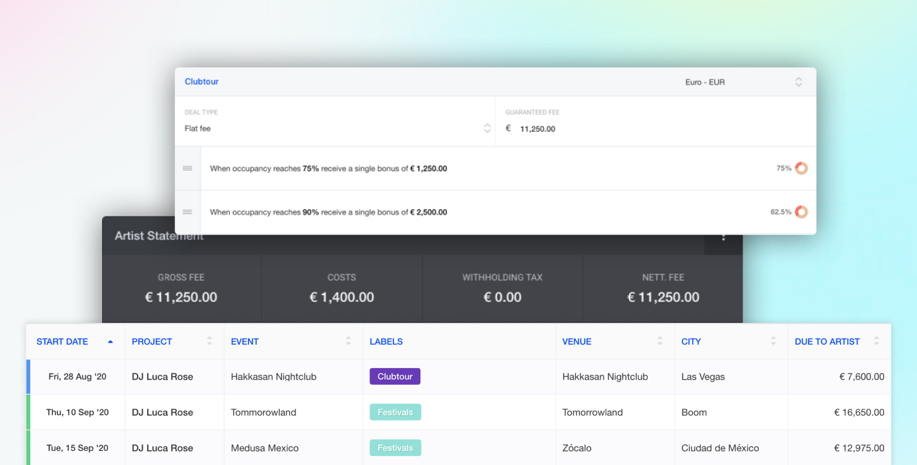
Task: Click the Festivals badge on the Tommorowland row
Action: [395, 412]
